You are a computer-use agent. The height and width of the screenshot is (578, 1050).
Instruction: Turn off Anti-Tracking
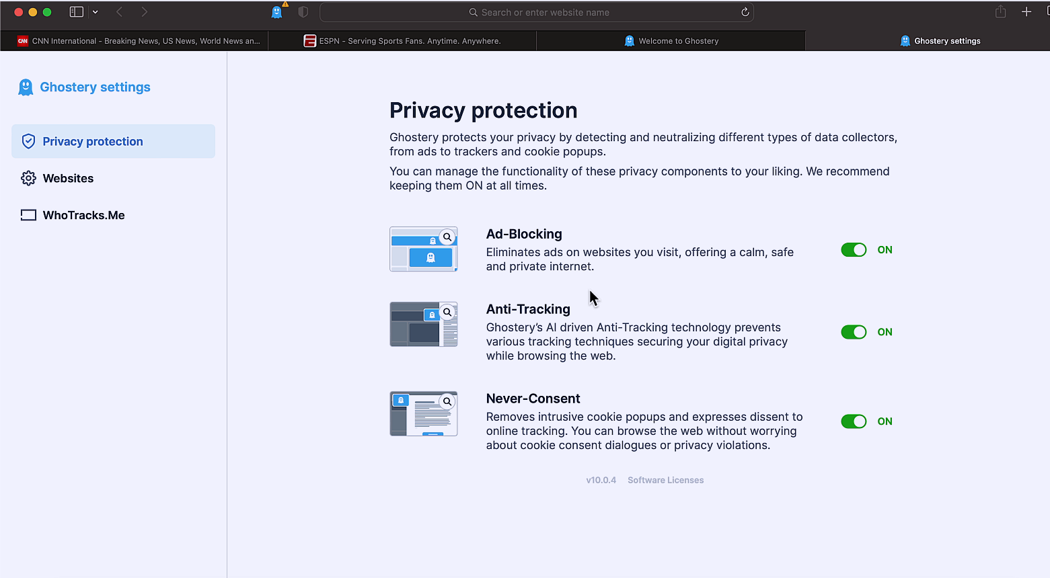click(853, 331)
